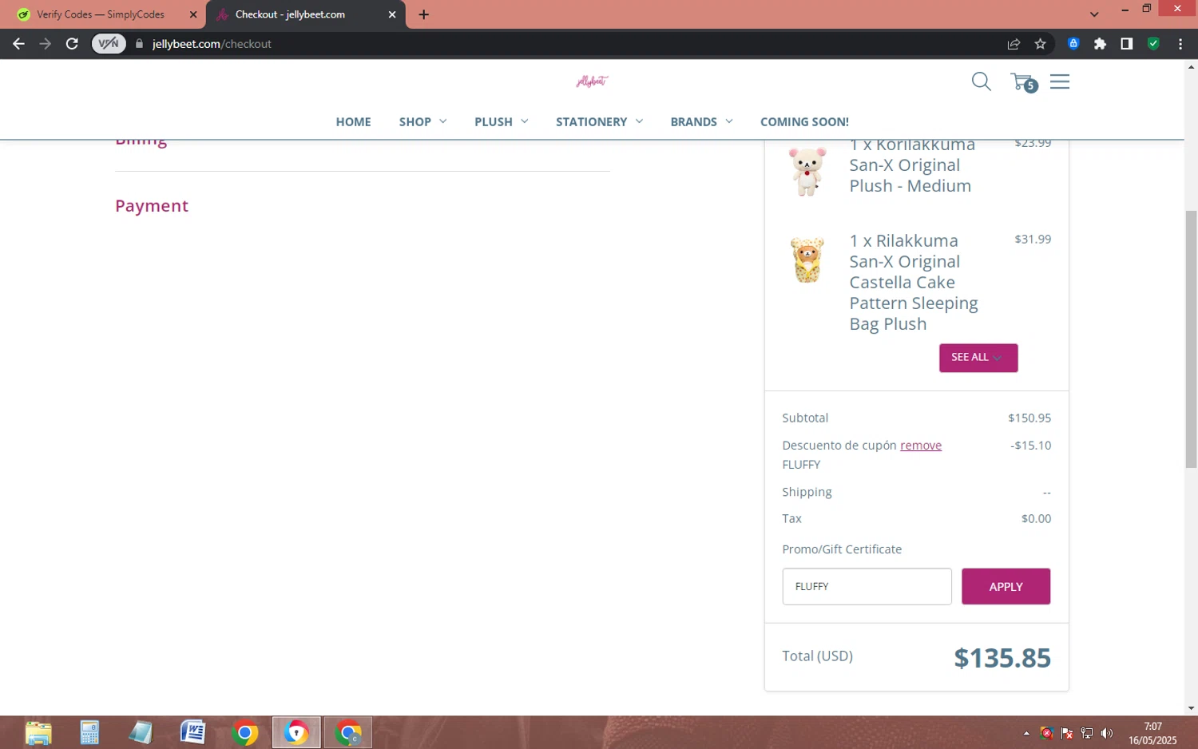Expand the SHOP menu
Screen dimensions: 1198x749
point(422,121)
